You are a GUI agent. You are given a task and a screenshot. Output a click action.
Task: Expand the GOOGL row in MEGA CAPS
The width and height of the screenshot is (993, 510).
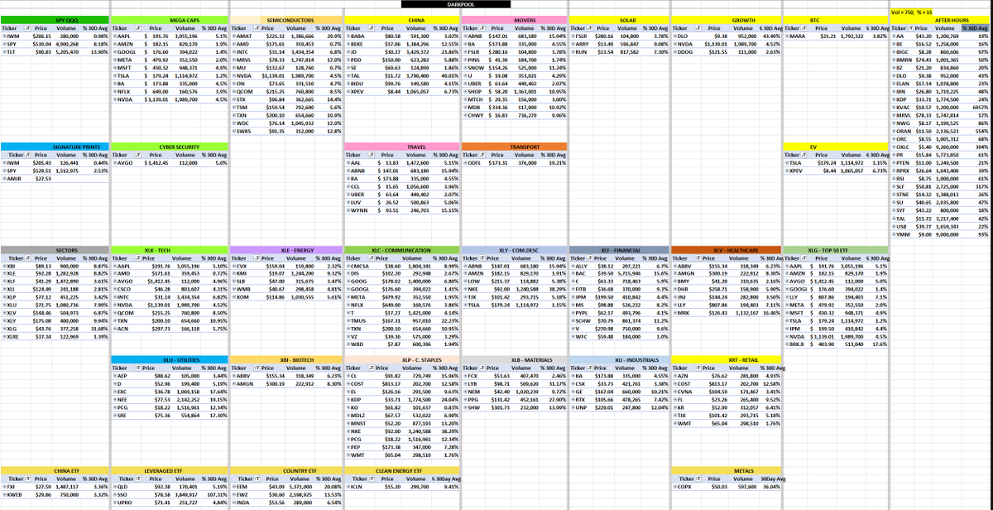[117, 52]
